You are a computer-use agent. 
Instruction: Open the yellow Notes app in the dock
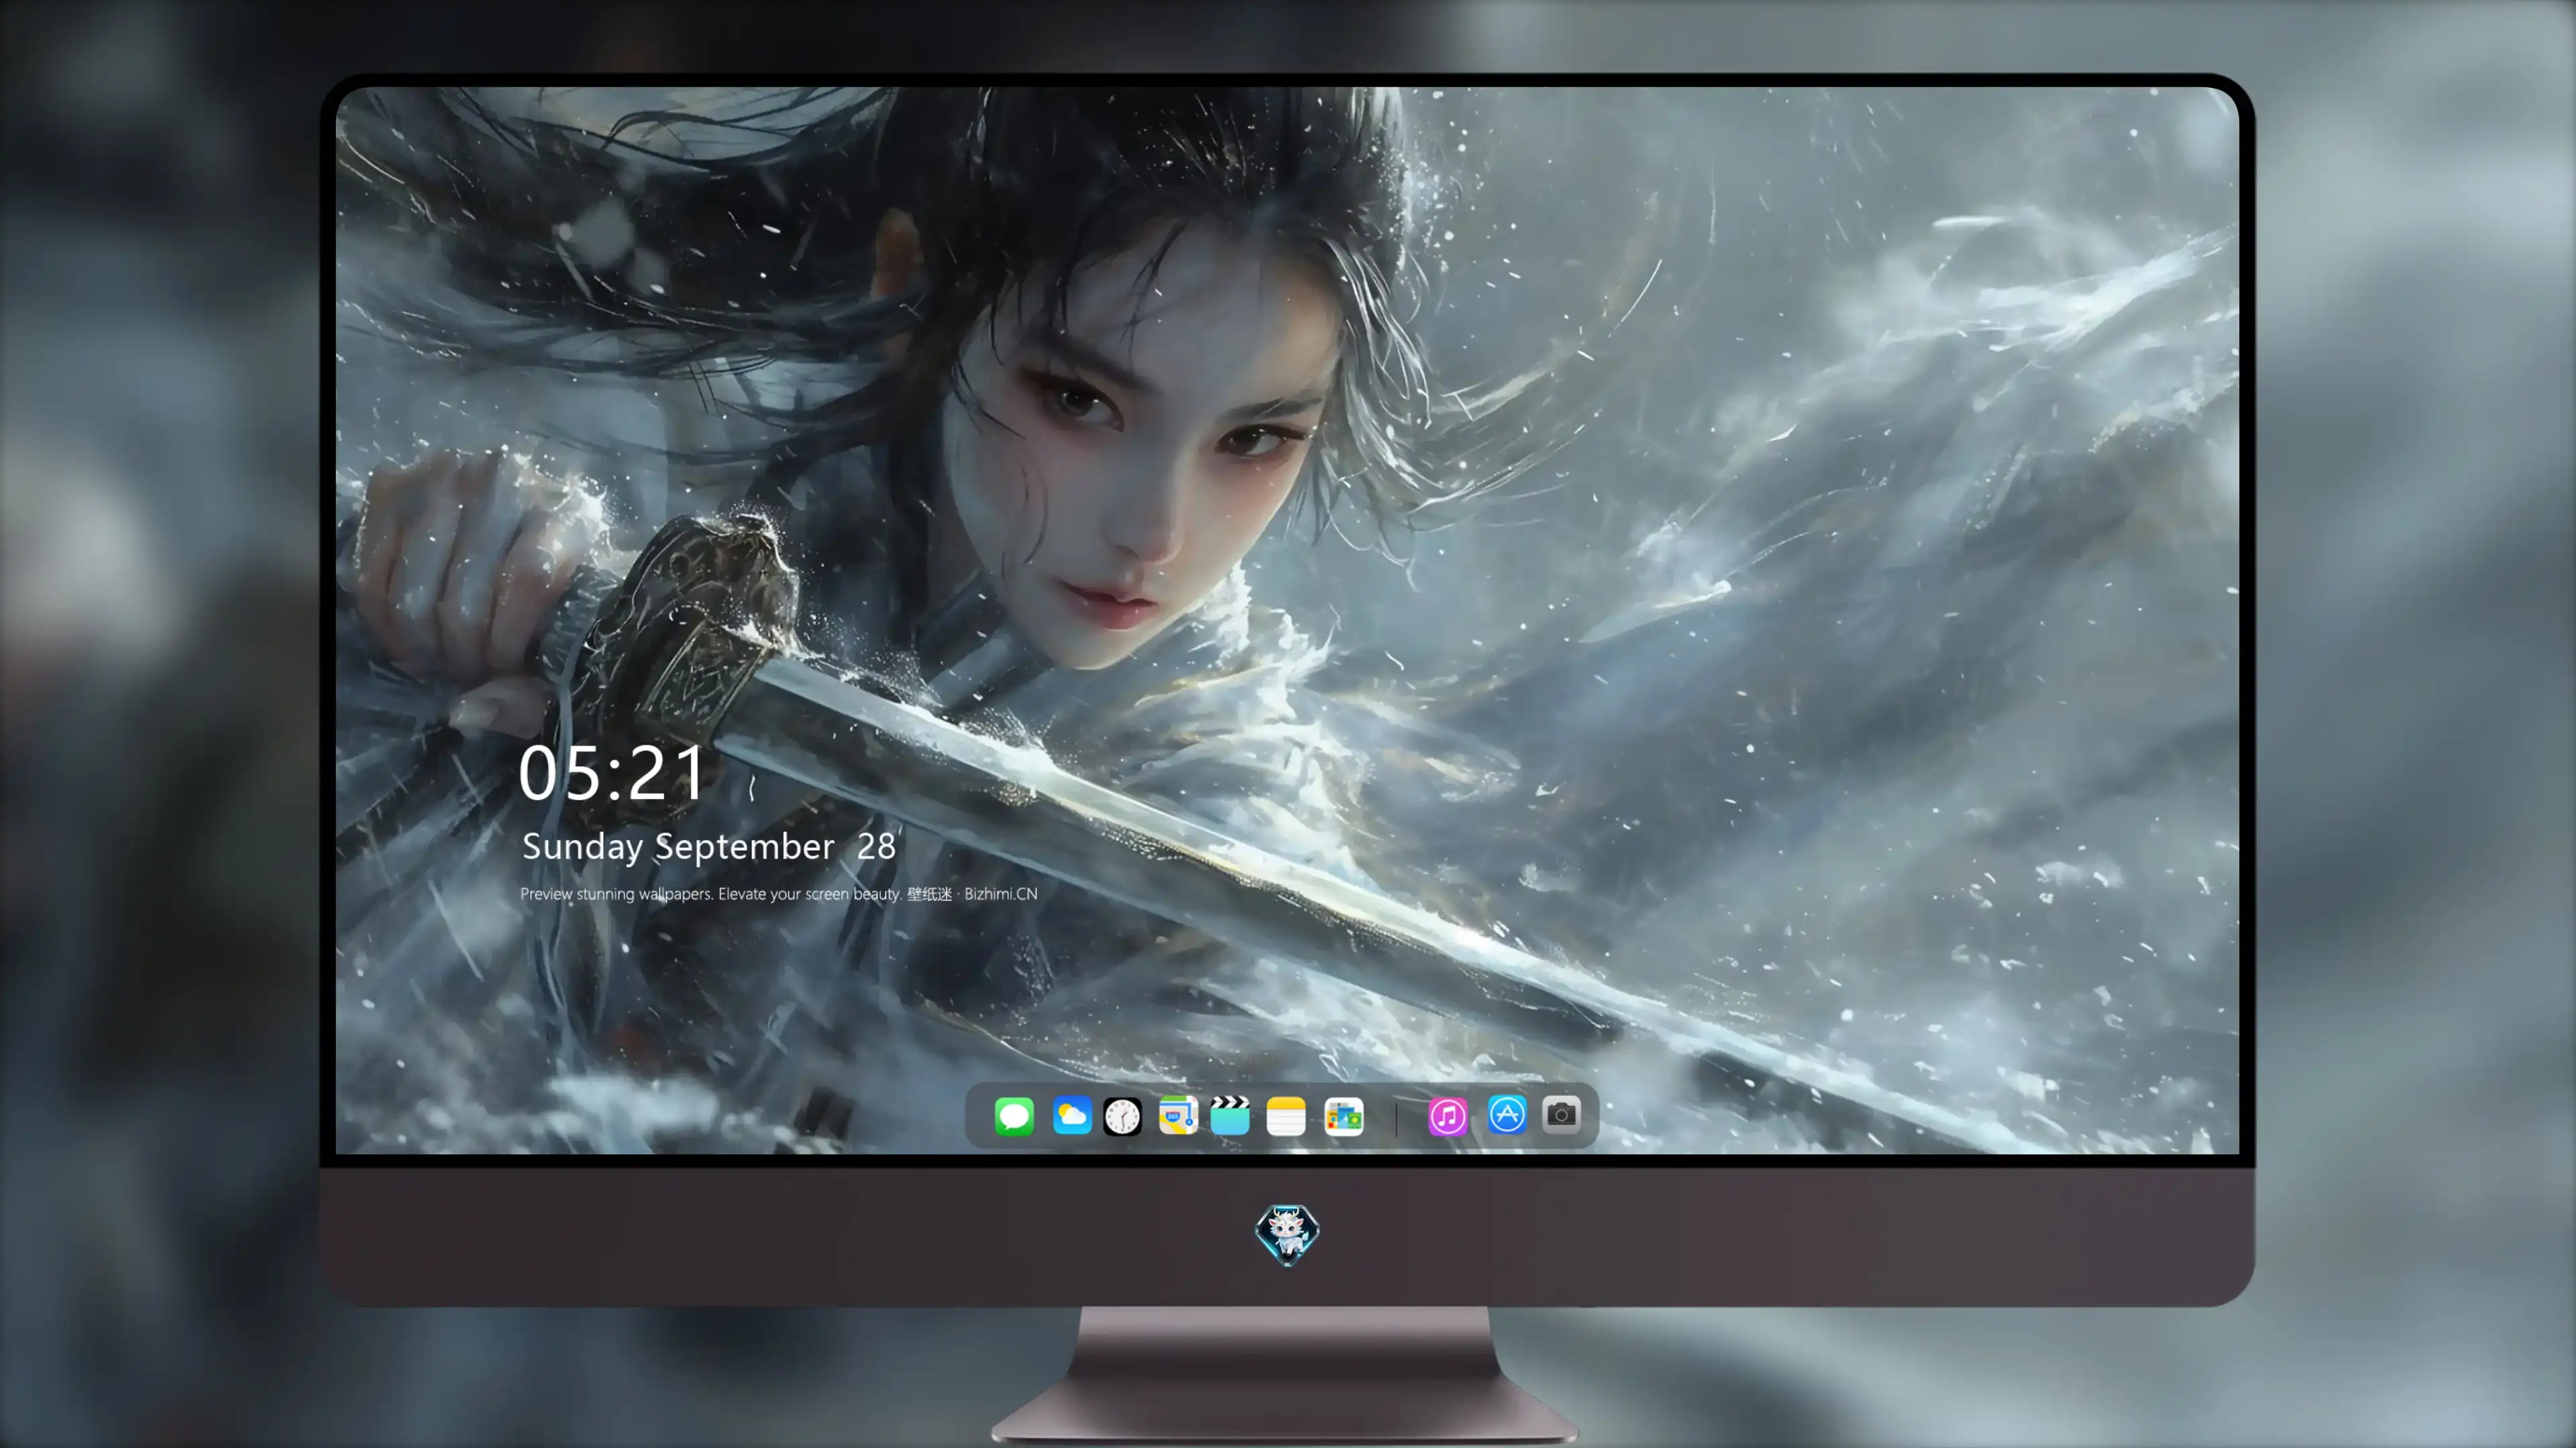(x=1286, y=1116)
